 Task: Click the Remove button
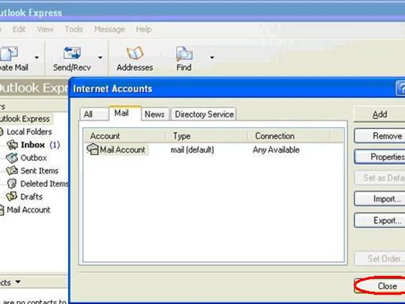(x=380, y=136)
